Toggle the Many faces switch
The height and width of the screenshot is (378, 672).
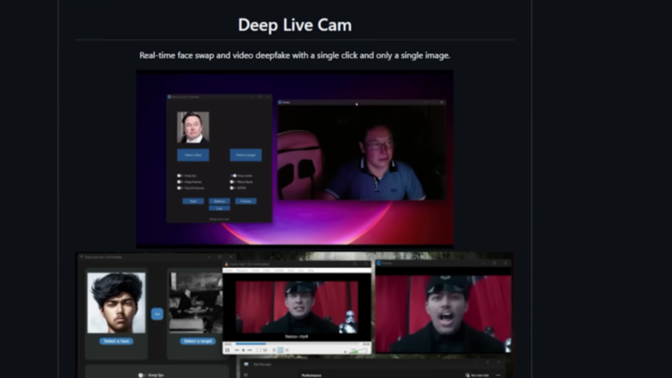pyautogui.click(x=233, y=182)
